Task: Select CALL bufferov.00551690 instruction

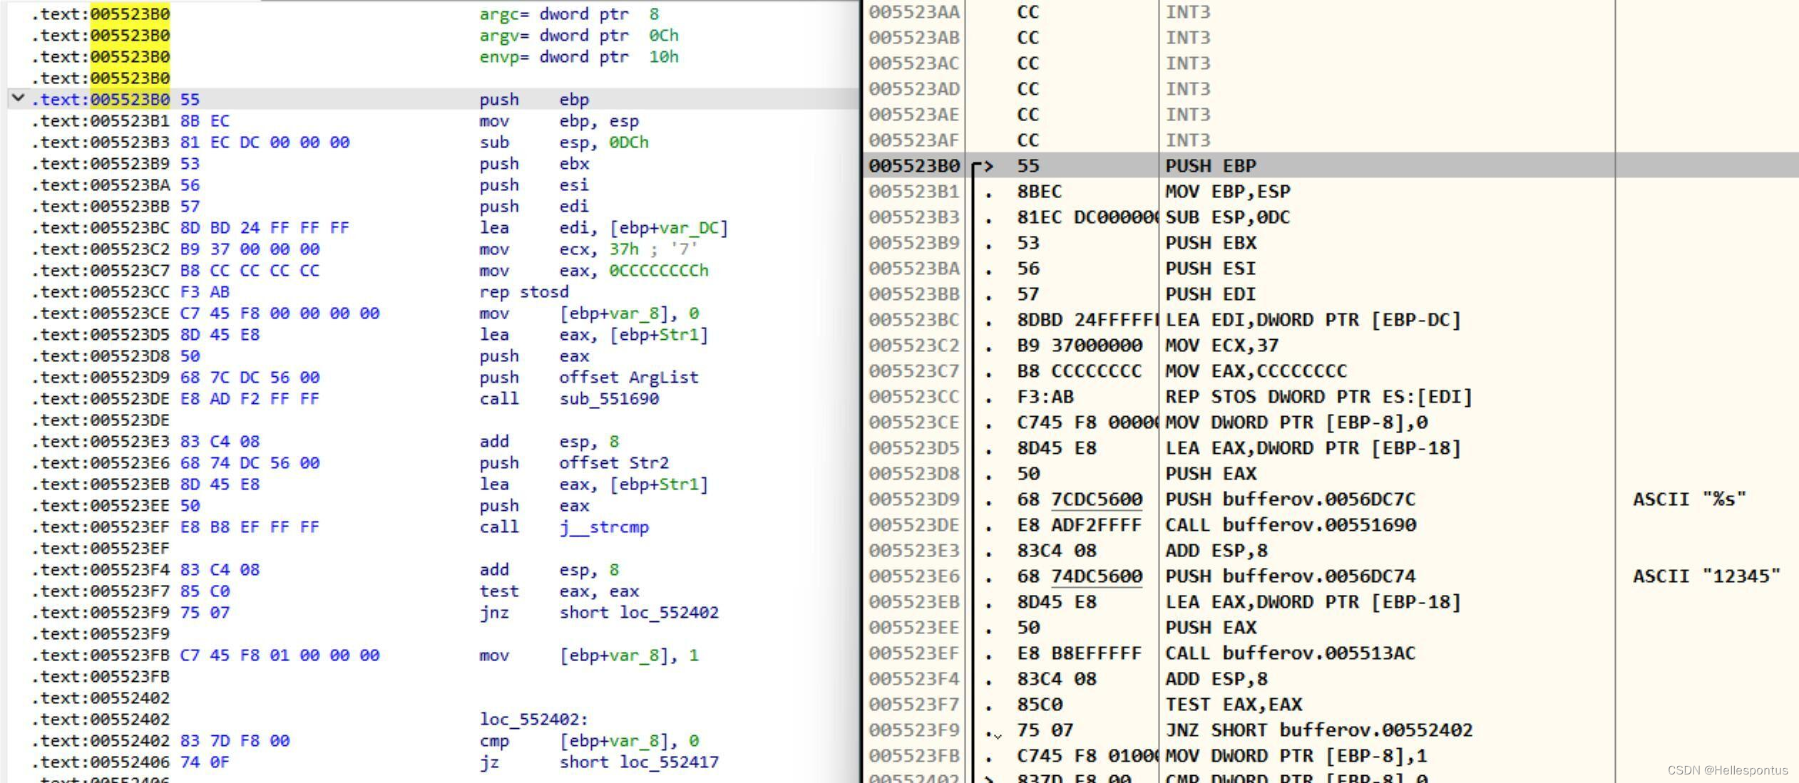Action: pyautogui.click(x=1290, y=525)
